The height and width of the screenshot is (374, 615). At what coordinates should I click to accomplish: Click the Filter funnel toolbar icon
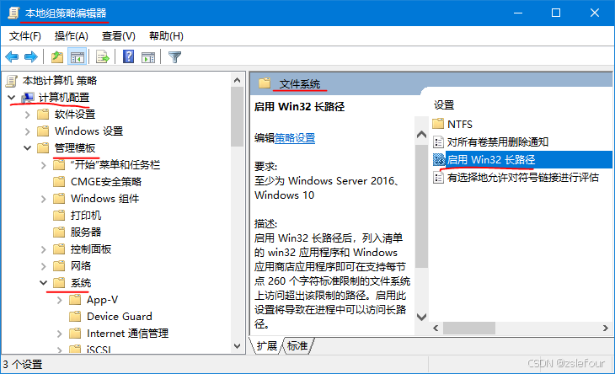[x=174, y=57]
